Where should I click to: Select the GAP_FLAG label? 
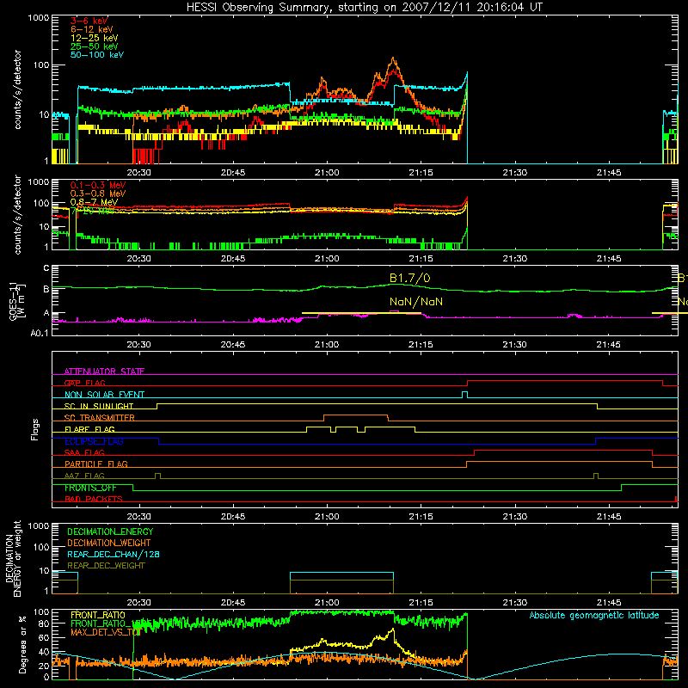click(84, 383)
